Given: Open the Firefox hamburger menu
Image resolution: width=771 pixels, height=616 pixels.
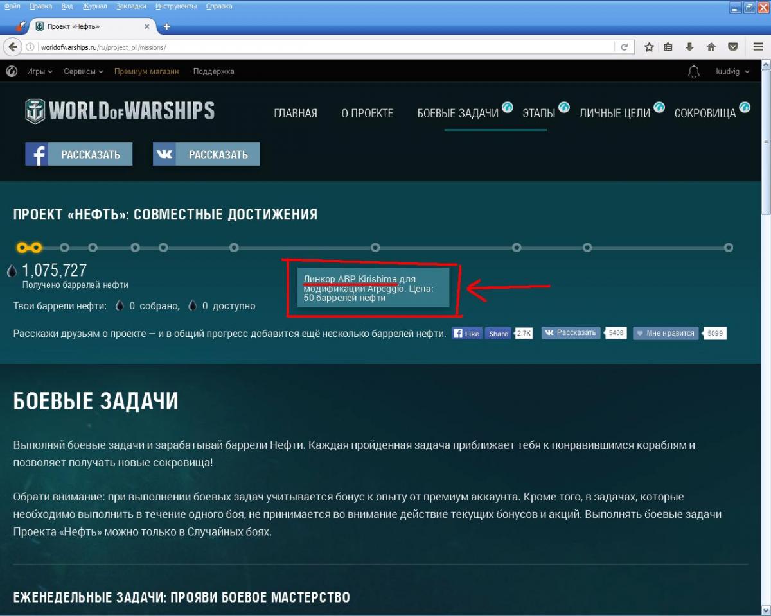Looking at the screenshot, I should pyautogui.click(x=758, y=47).
